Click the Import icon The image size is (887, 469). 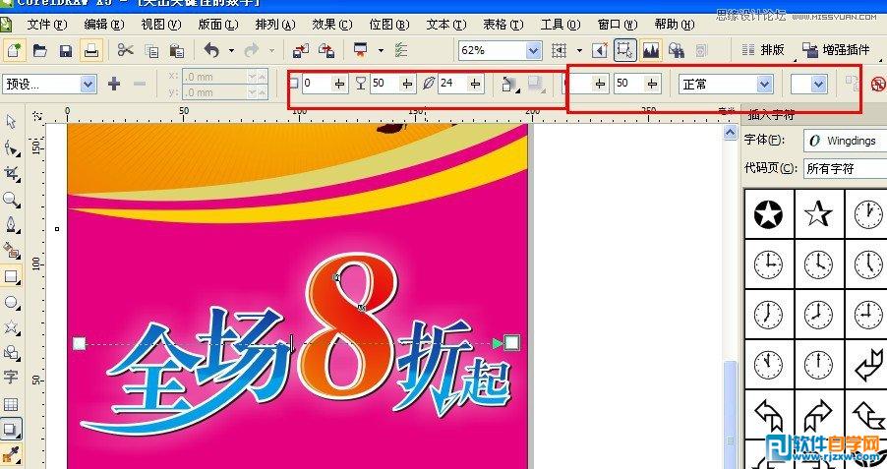tap(300, 50)
